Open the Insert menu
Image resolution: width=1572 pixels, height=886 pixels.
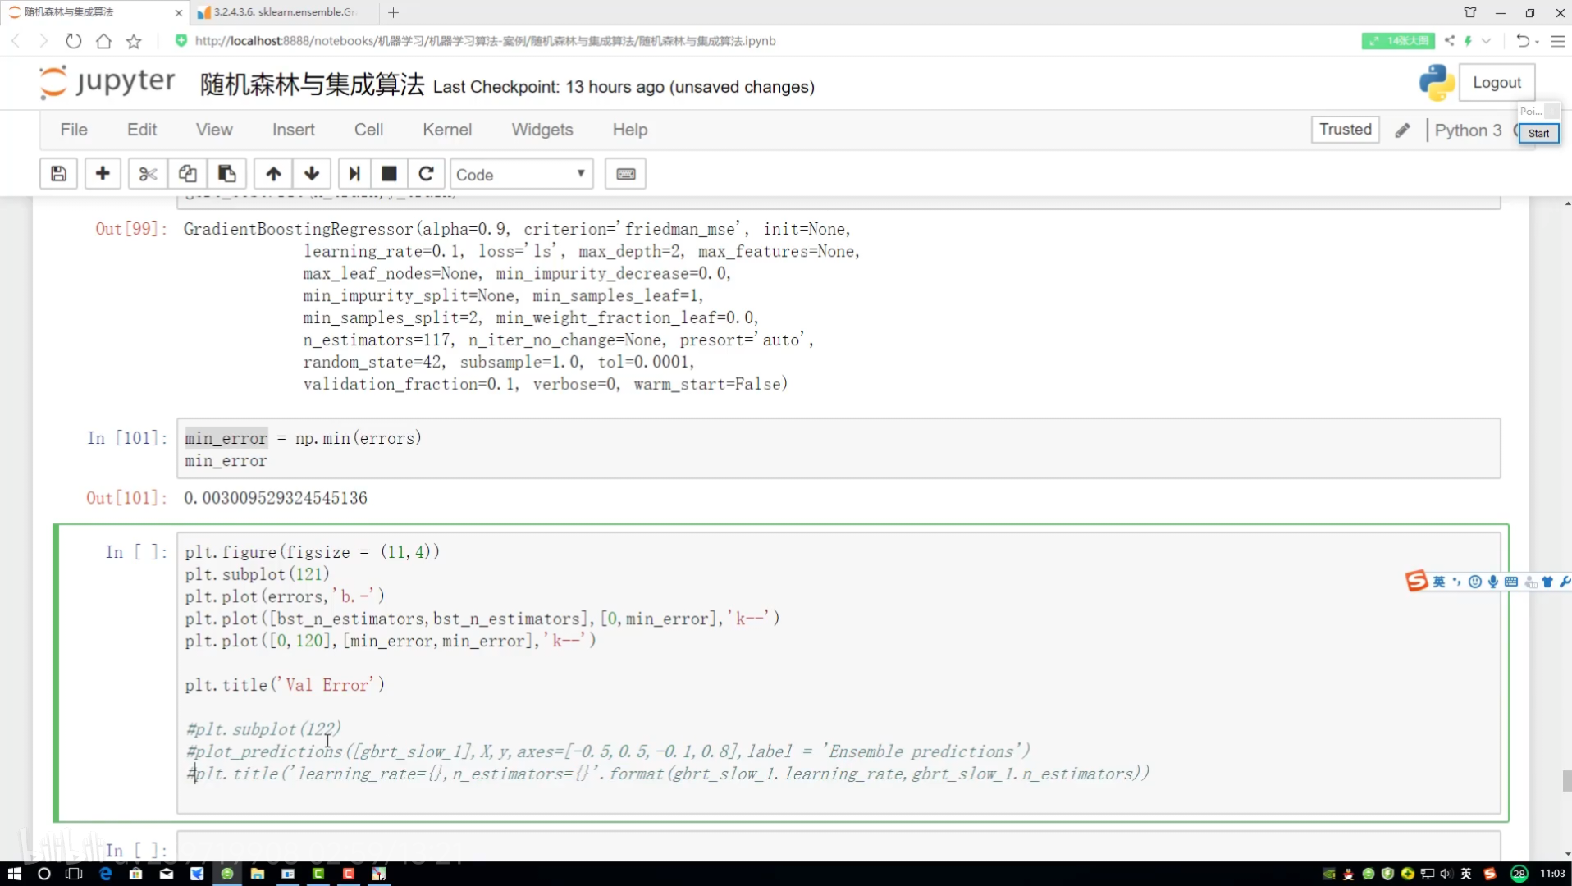(294, 130)
